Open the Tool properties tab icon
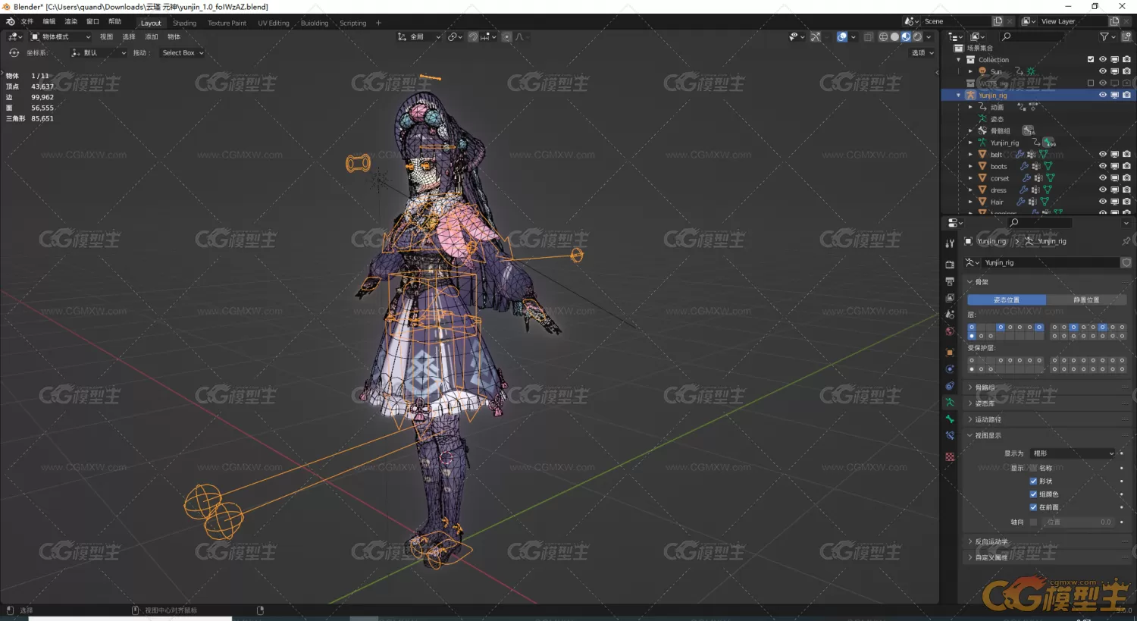 950,243
